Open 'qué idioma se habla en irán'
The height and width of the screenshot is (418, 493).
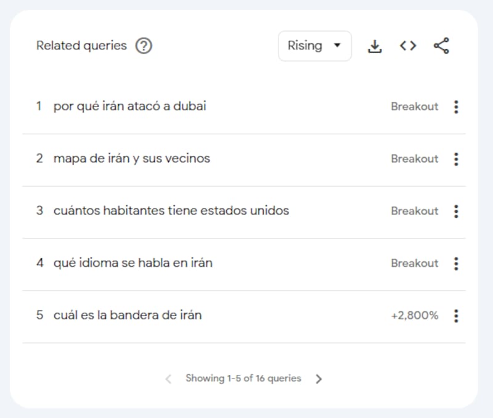132,263
